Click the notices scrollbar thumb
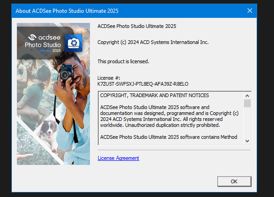Image resolution: width=274 pixels, height=197 pixels. (247, 103)
